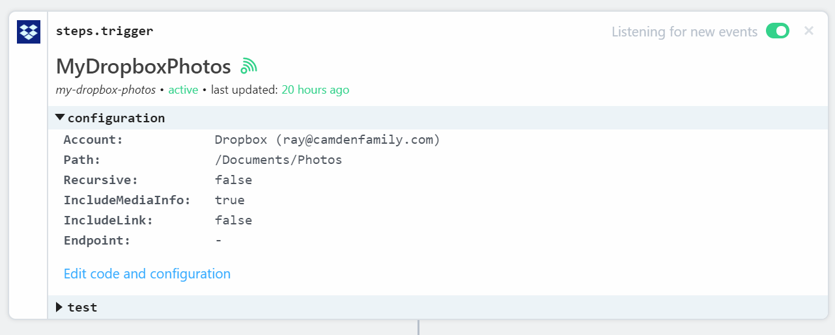Screen dimensions: 835x335
Task: Close the trigger step with the X
Action: point(809,31)
